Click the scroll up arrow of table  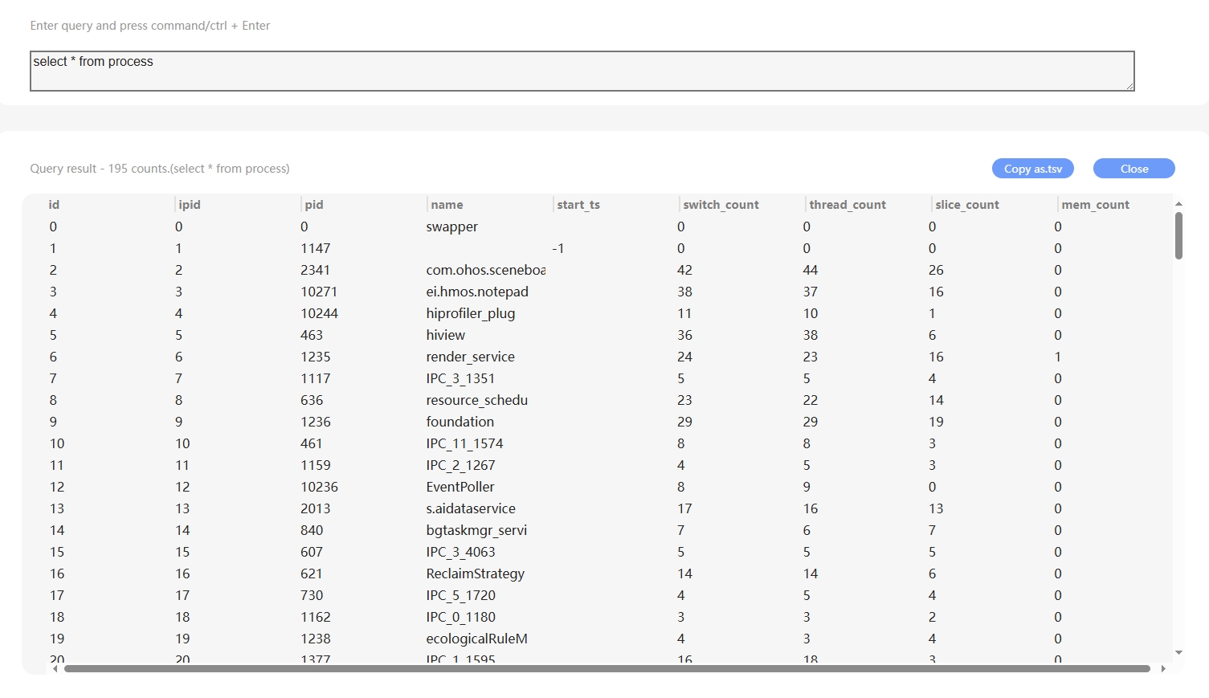(x=1178, y=204)
